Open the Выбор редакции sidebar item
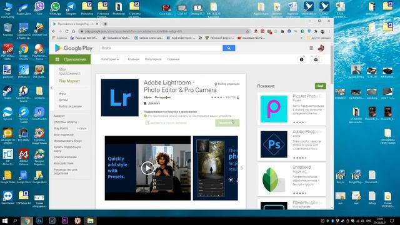Viewport: 400px width, 225px height. pos(70,106)
